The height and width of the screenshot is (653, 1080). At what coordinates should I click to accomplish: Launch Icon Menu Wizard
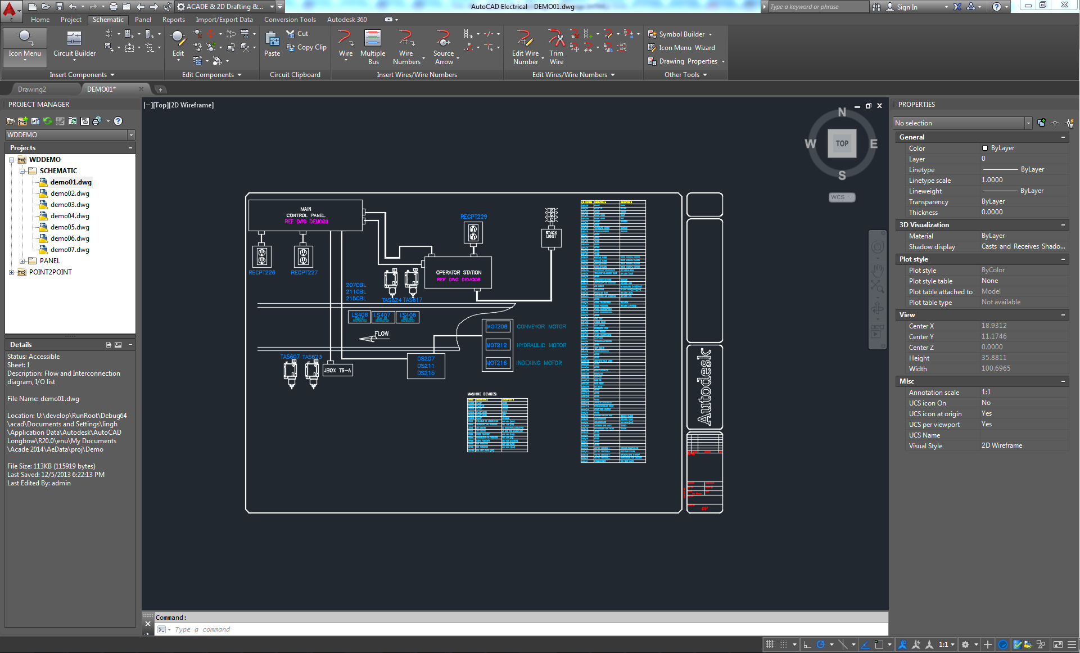click(681, 48)
